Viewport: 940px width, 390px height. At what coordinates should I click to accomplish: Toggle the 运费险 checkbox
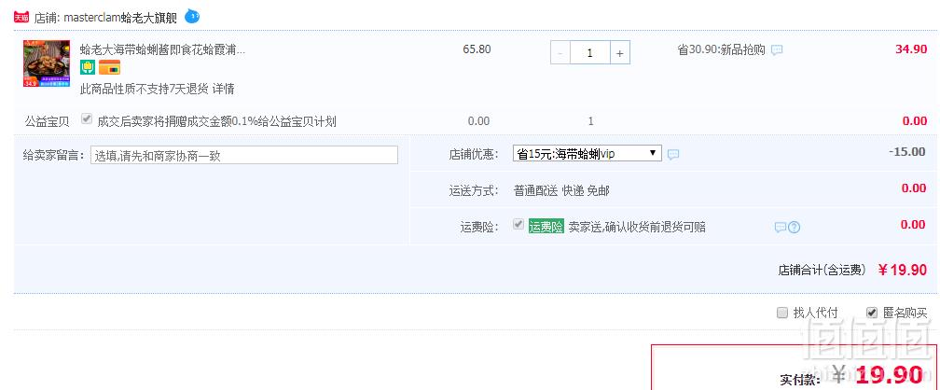click(518, 225)
